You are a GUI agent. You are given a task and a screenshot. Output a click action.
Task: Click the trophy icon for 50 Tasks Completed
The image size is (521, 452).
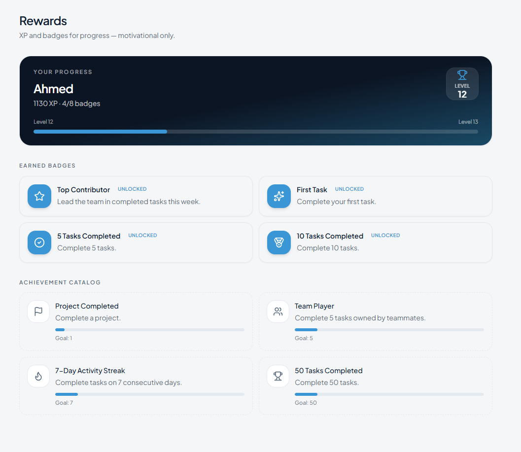click(278, 376)
